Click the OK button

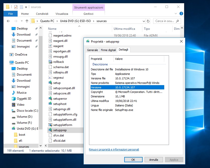(133, 160)
